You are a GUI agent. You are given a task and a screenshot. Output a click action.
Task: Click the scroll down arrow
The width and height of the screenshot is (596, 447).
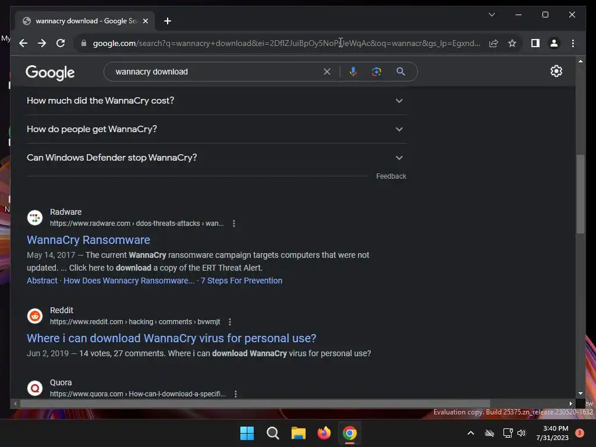pos(580,393)
